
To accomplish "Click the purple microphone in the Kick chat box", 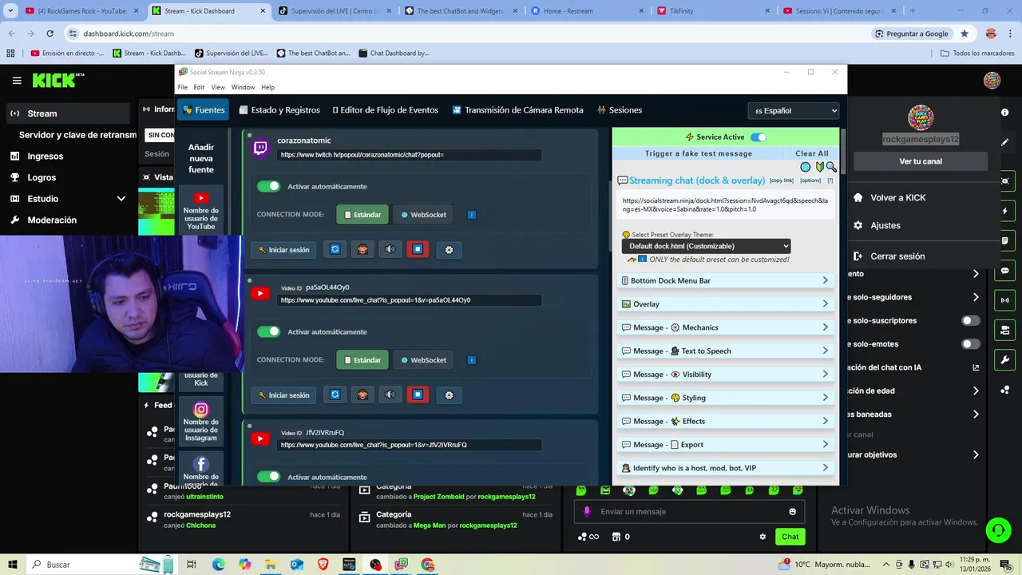I will click(x=587, y=512).
